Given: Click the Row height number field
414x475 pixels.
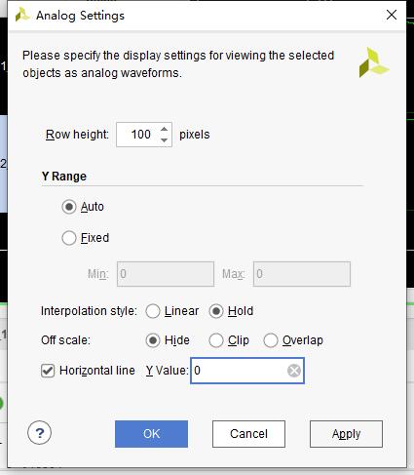Looking at the screenshot, I should pyautogui.click(x=137, y=135).
